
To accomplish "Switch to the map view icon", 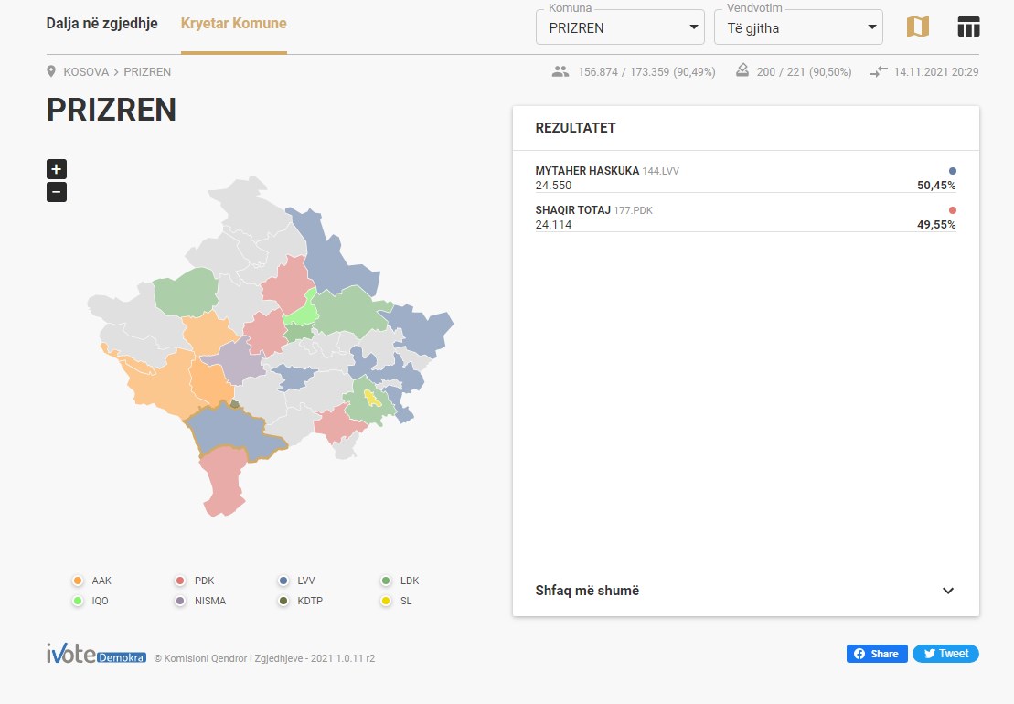I will click(x=918, y=27).
